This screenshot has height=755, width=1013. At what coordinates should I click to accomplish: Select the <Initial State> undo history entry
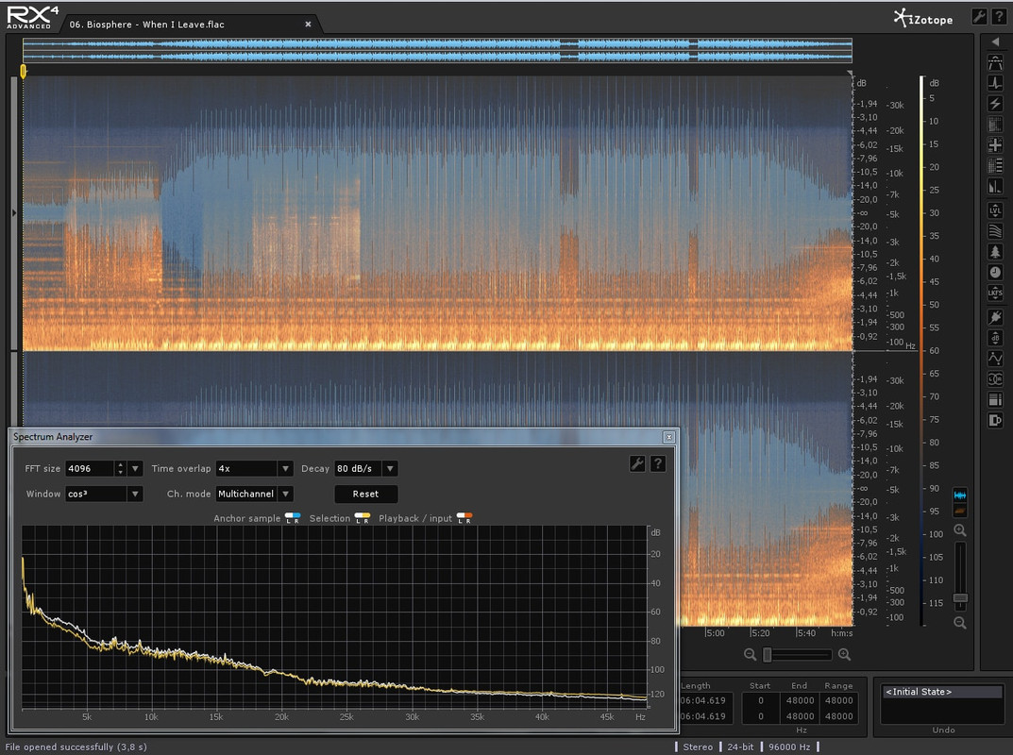[942, 692]
